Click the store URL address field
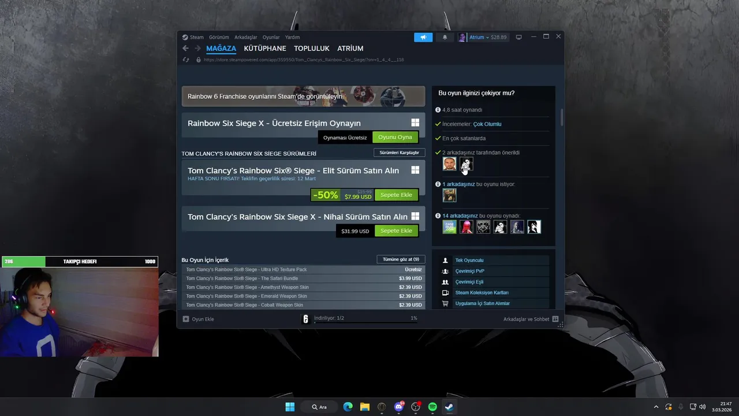 [x=304, y=60]
